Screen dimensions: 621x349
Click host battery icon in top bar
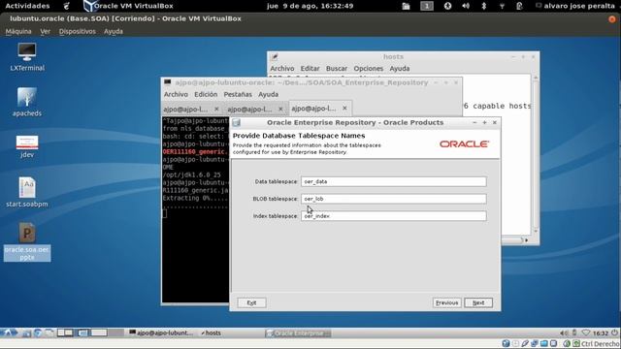point(519,6)
